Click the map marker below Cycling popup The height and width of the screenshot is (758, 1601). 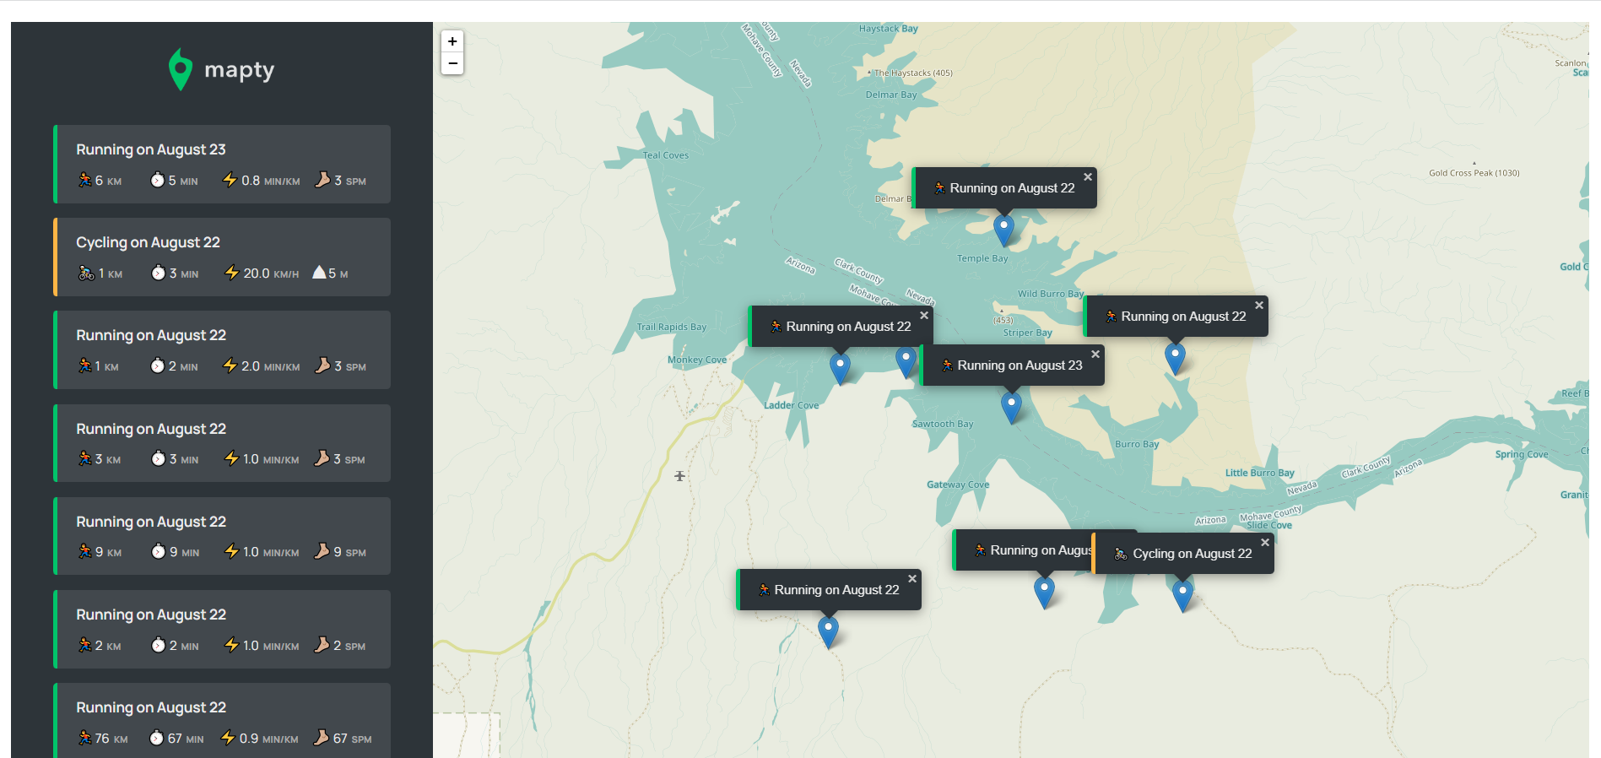coord(1182,593)
